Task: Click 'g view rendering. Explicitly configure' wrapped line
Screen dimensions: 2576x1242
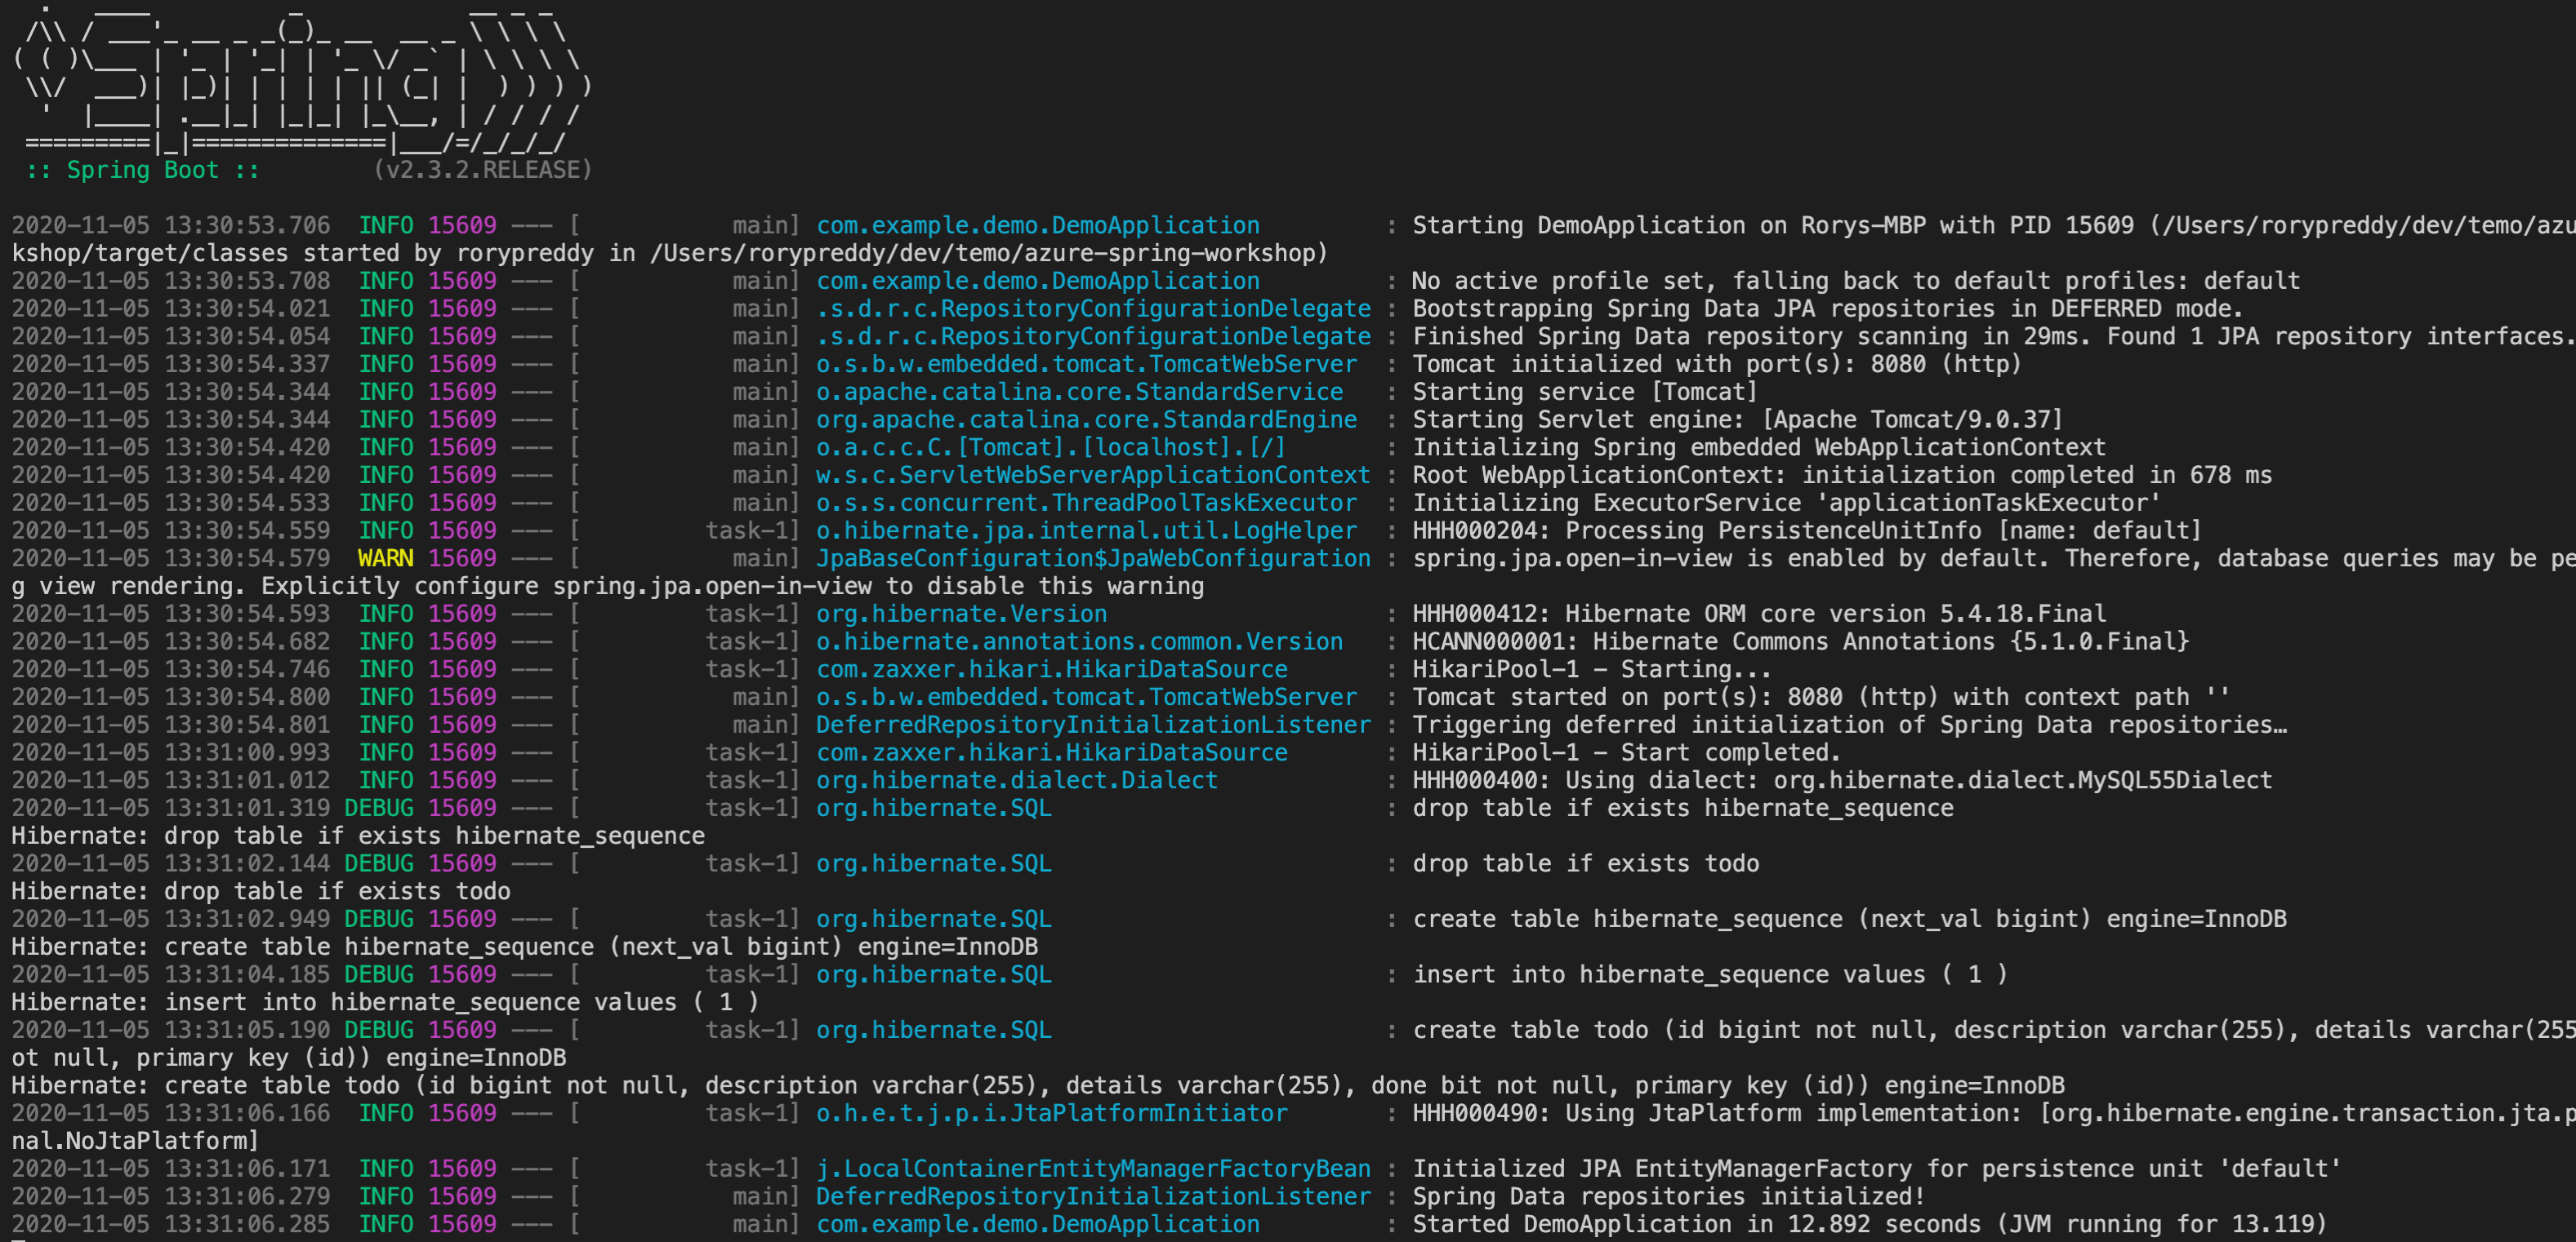Action: 608,587
